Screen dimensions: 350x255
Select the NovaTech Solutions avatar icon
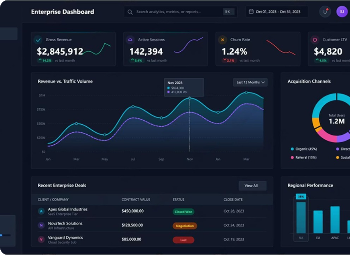pyautogui.click(x=41, y=225)
